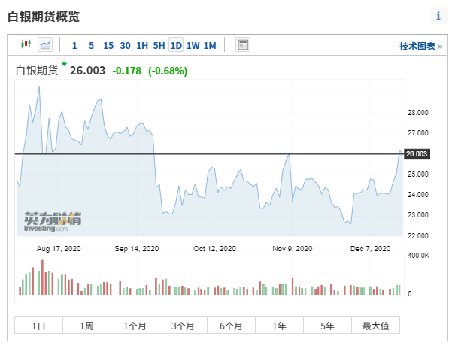Set the range to 1日
The height and width of the screenshot is (349, 455).
[38, 326]
